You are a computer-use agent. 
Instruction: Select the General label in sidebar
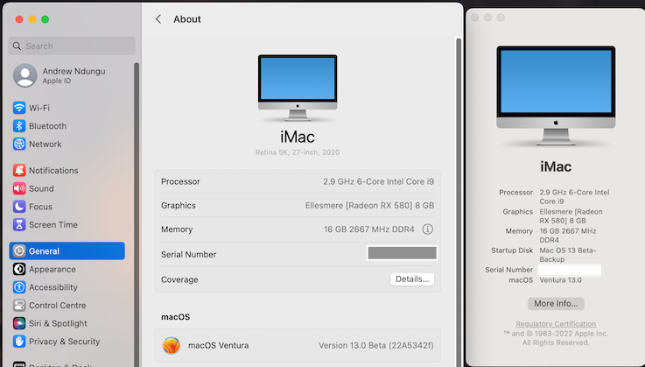44,251
